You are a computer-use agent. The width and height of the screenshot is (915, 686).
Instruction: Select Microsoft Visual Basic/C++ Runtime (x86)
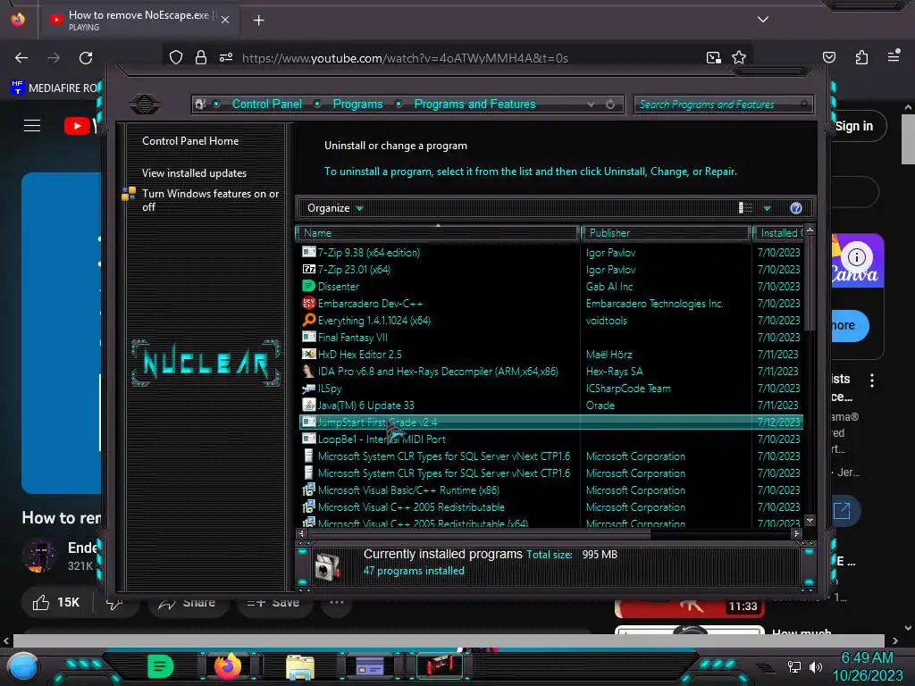[x=408, y=490]
